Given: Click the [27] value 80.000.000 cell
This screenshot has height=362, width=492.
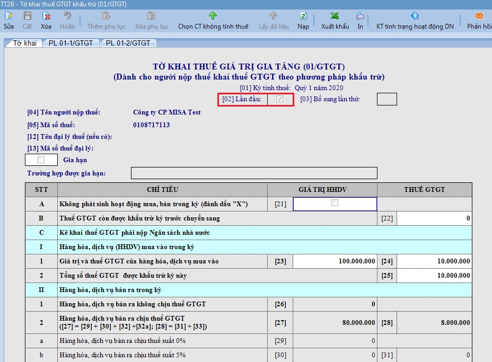Looking at the screenshot, I should [335, 322].
